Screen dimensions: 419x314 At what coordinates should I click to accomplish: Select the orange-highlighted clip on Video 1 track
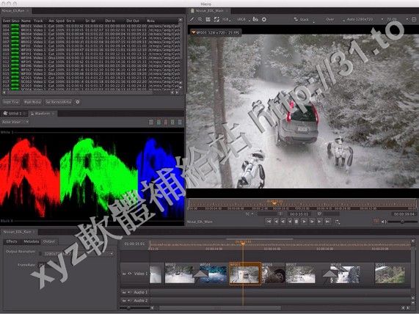245,273
